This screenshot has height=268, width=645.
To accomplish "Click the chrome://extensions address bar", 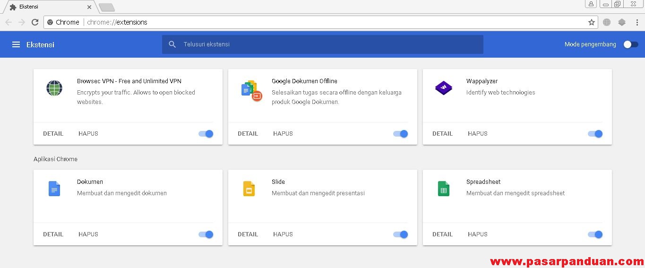I will pos(331,22).
